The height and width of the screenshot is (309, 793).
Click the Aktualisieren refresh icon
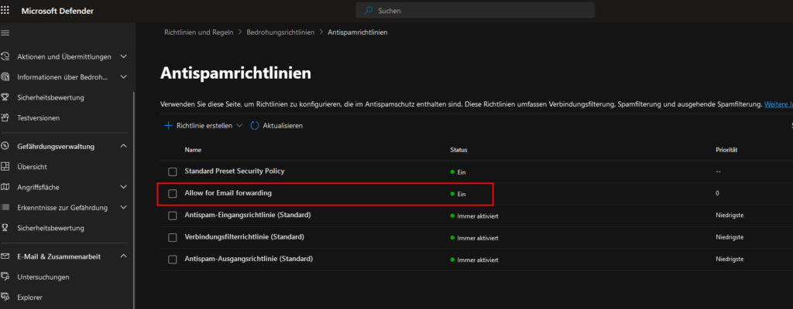pos(255,126)
